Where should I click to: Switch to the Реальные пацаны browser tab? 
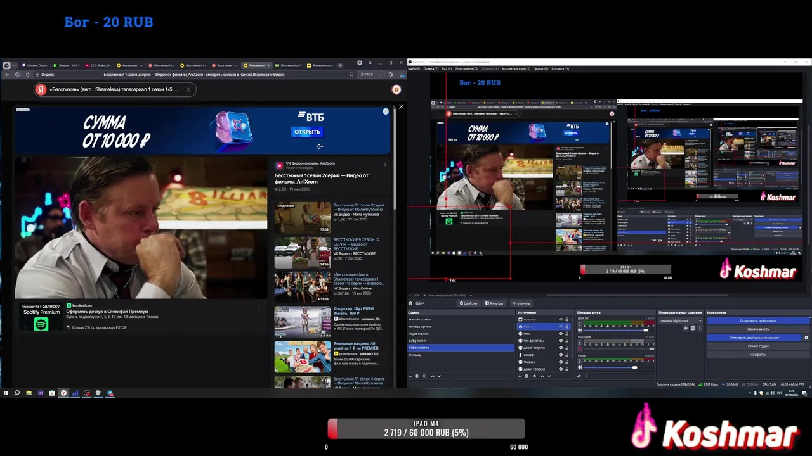pyautogui.click(x=320, y=65)
